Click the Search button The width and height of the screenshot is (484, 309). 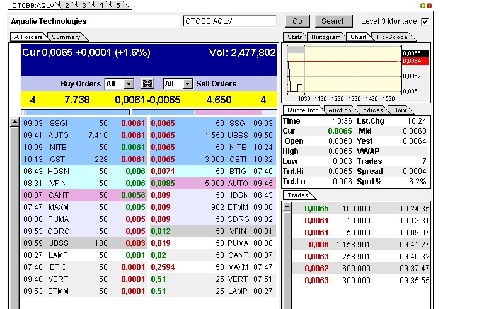point(333,21)
